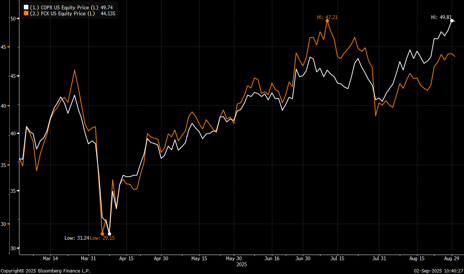Screen dimensions: 464x274
Task: Click the FCX last price 44.135
Action: tap(108, 13)
